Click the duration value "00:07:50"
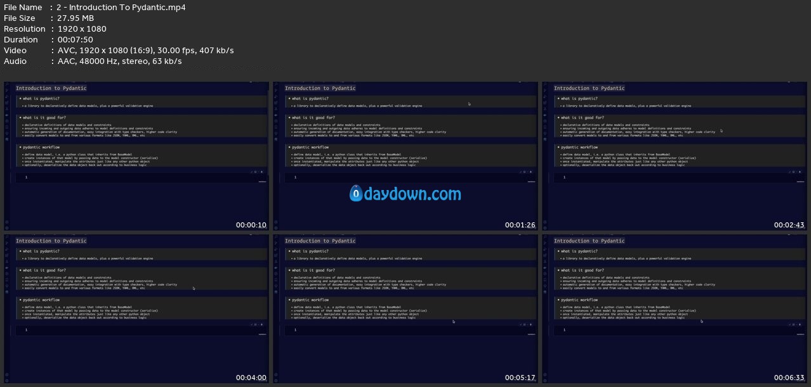Image resolution: width=811 pixels, height=387 pixels. (77, 39)
